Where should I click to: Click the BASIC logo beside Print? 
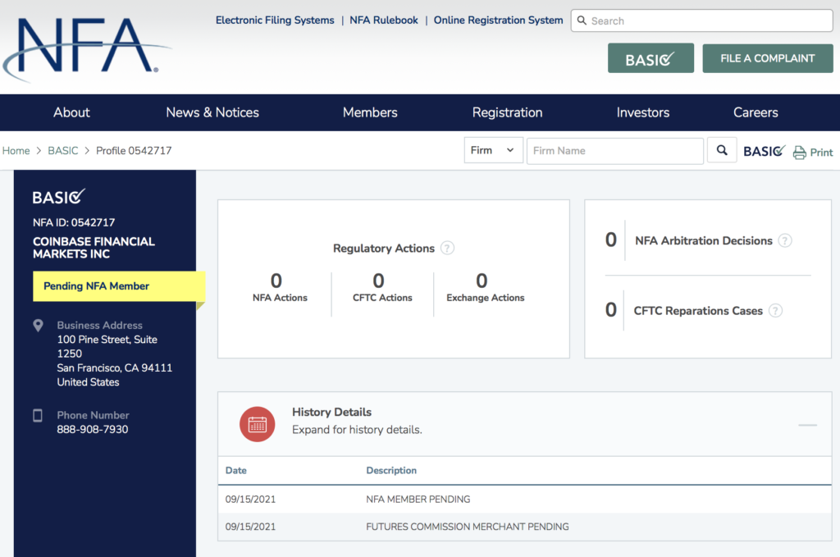764,151
